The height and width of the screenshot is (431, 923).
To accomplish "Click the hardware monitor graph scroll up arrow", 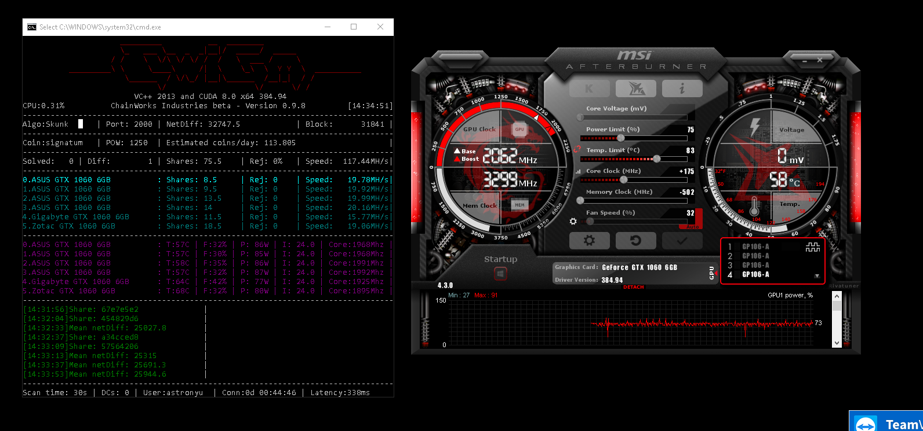I will (x=836, y=296).
